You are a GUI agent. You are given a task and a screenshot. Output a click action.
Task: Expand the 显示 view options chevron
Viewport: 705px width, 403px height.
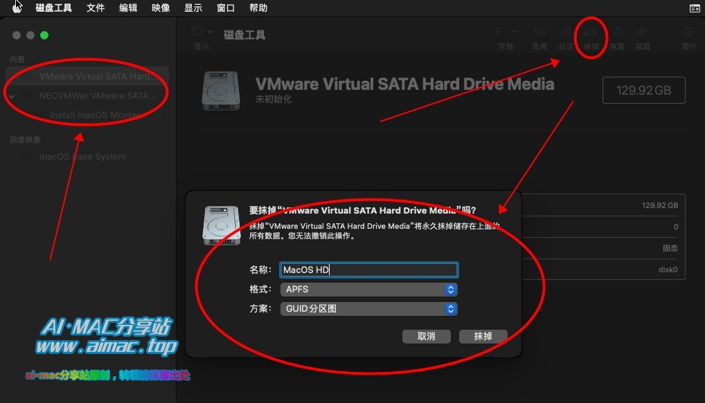pyautogui.click(x=210, y=31)
